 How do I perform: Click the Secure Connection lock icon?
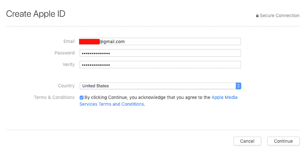[257, 16]
